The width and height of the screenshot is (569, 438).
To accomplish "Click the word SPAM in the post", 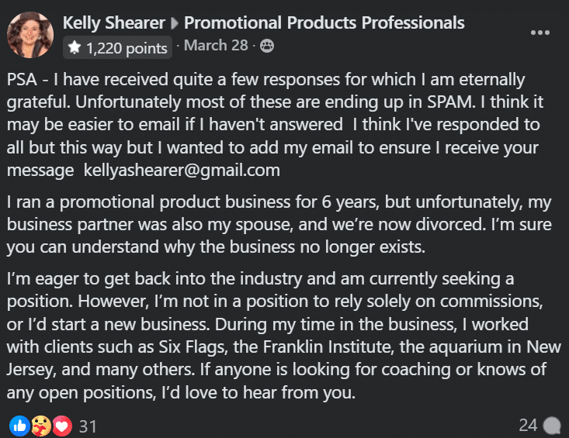I will tap(451, 102).
